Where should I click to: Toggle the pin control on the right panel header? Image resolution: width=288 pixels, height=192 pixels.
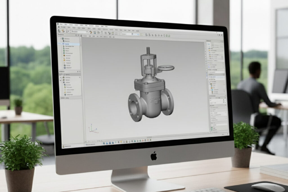pos(222,41)
